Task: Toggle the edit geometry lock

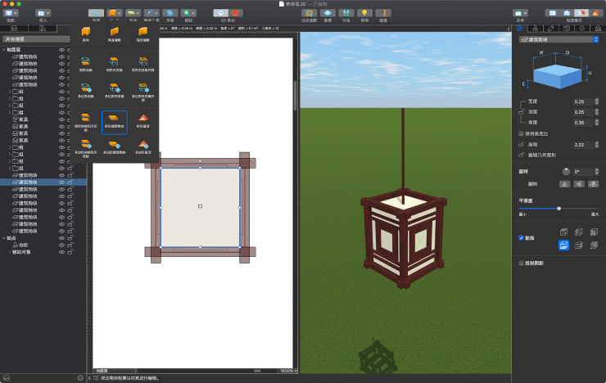Action: coord(522,155)
